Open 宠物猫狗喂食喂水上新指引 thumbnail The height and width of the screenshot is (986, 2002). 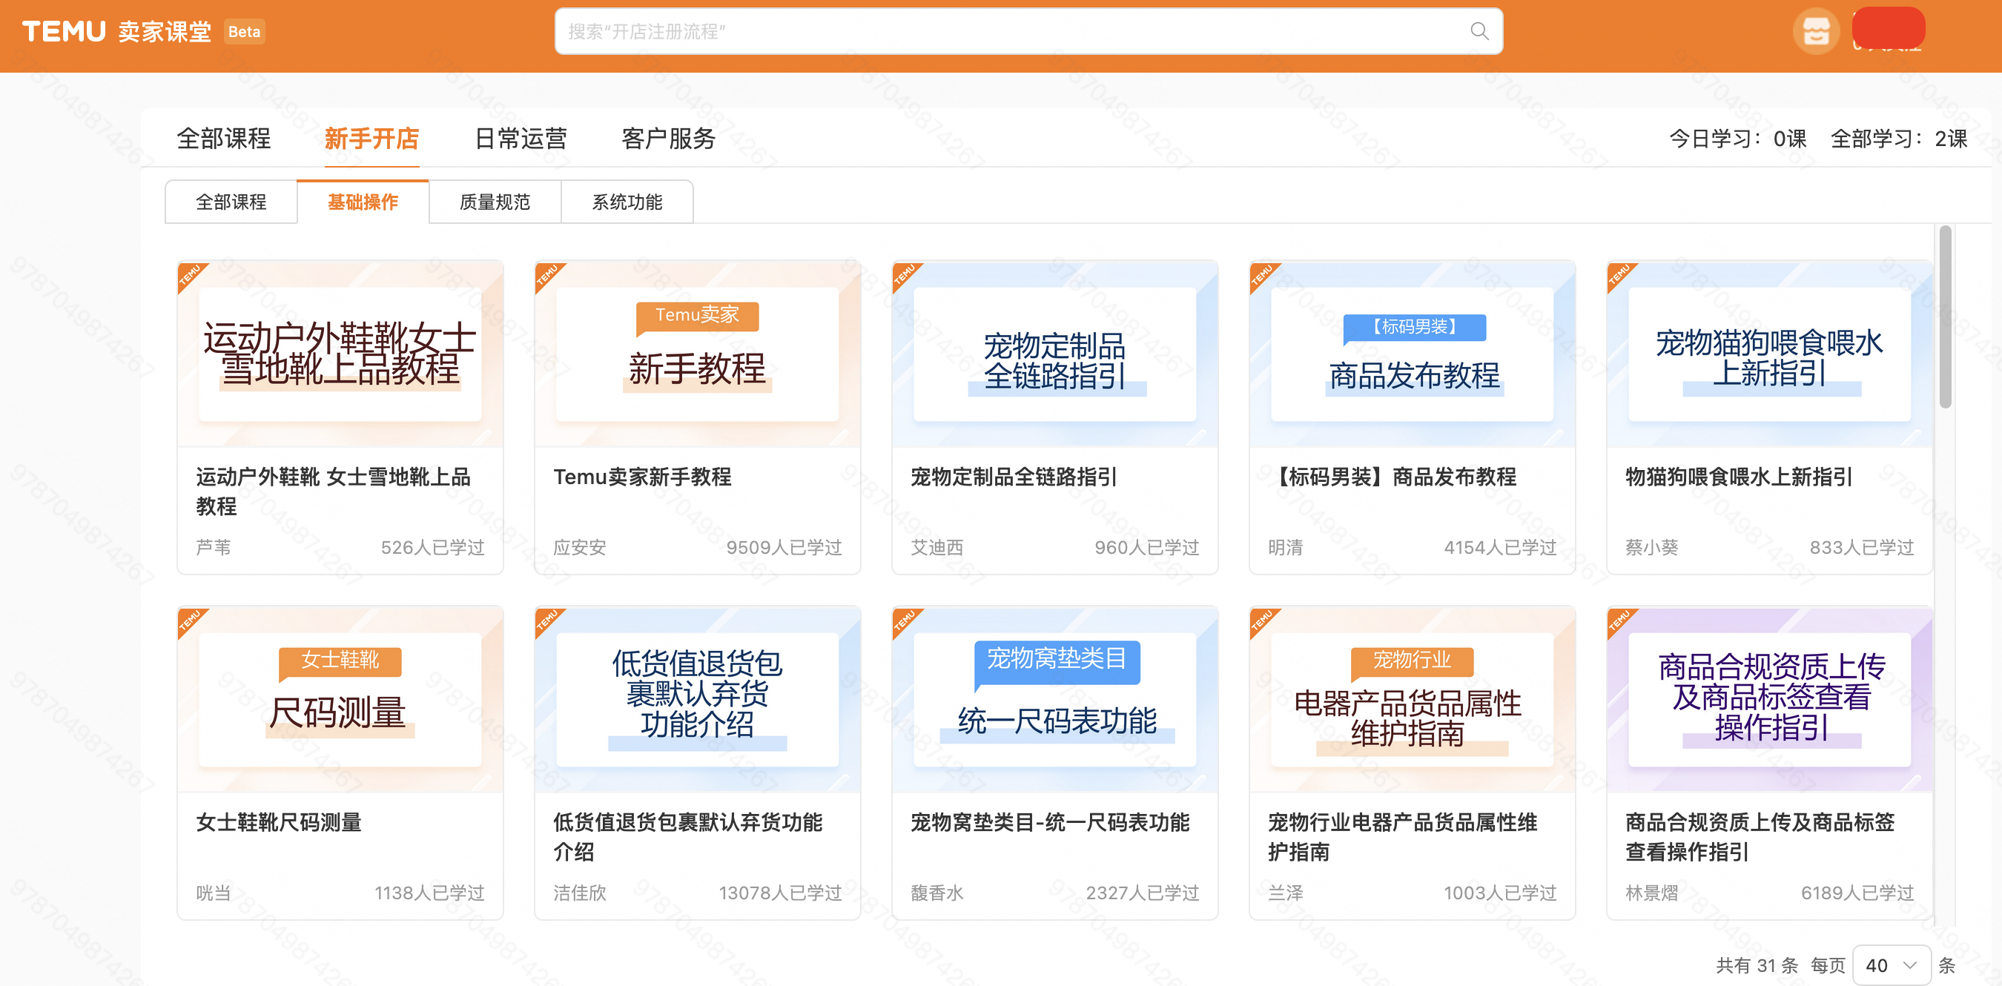[1770, 354]
